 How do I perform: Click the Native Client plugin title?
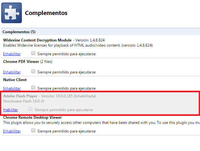pos(15,79)
